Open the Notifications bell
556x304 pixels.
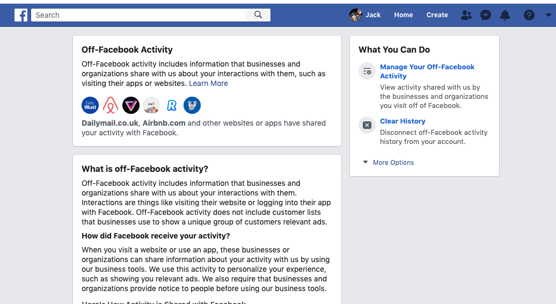[505, 15]
